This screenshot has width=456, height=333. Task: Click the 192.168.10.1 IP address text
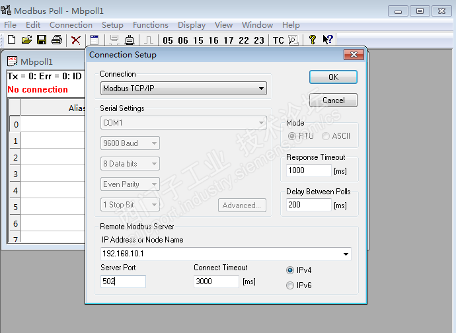[x=123, y=254]
